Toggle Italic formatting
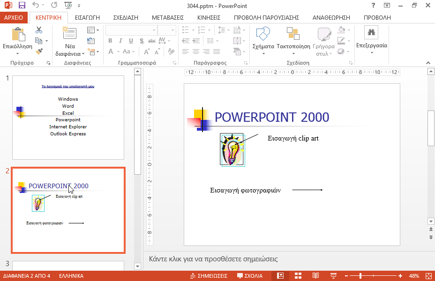 [x=120, y=41]
